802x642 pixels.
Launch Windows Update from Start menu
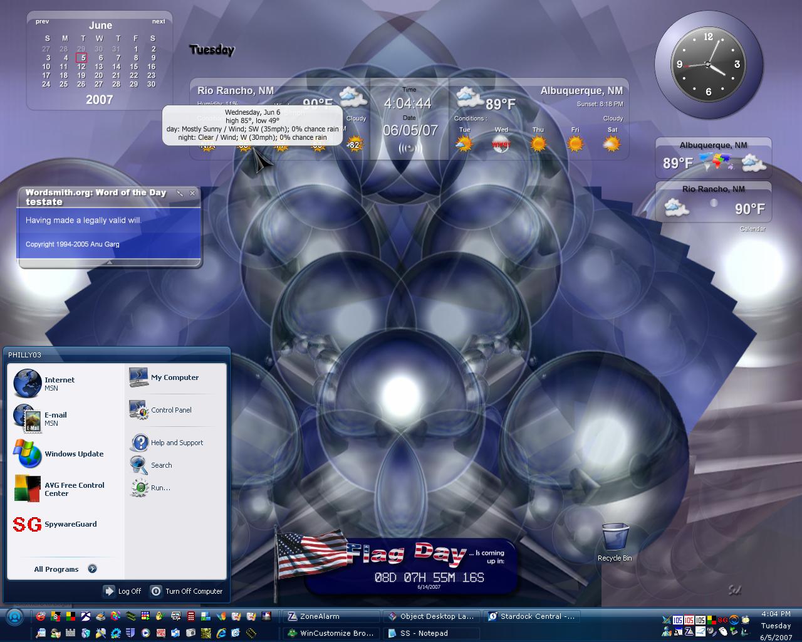(x=58, y=454)
